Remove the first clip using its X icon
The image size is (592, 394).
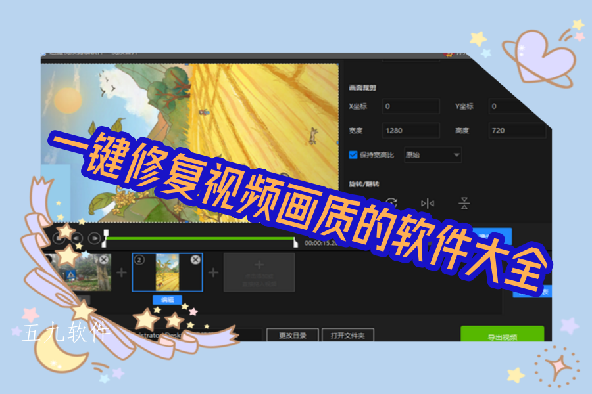103,260
